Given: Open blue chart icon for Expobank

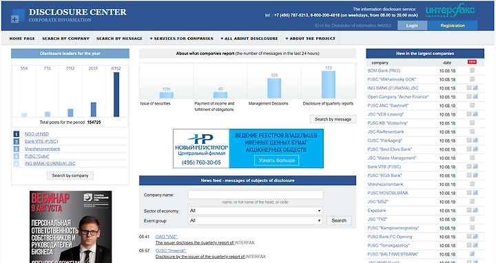Looking at the screenshot, I should (x=475, y=210).
